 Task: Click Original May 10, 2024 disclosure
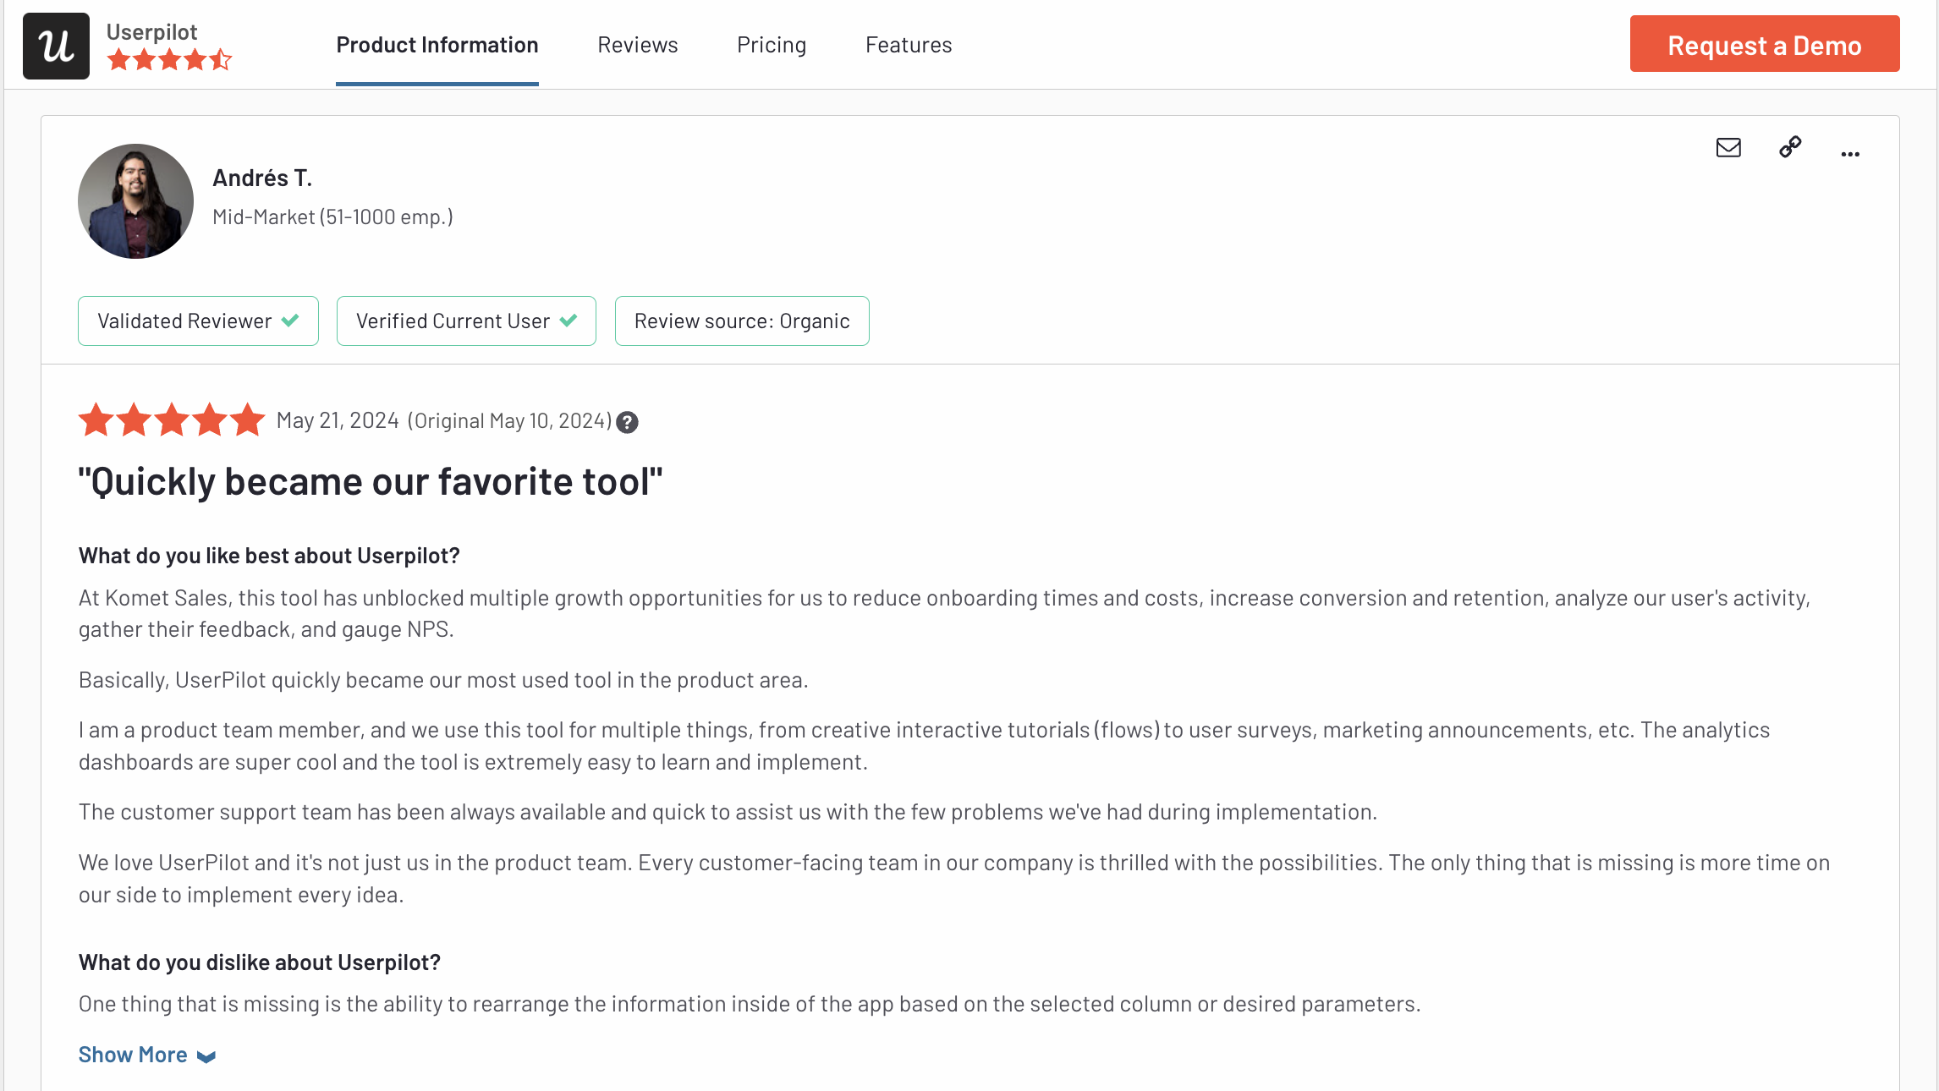click(509, 419)
